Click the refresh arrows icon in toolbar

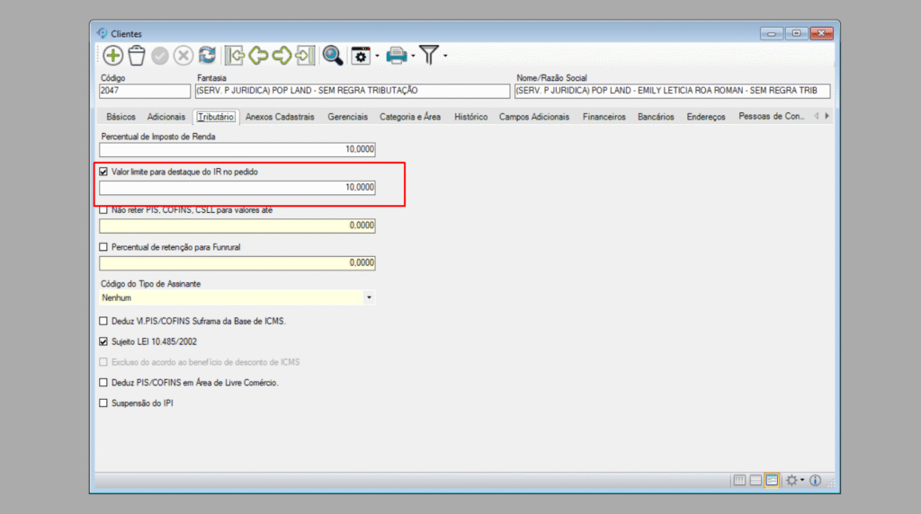[207, 56]
